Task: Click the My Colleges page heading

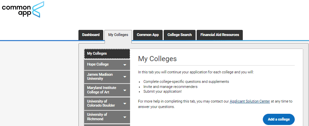Action: (x=157, y=59)
